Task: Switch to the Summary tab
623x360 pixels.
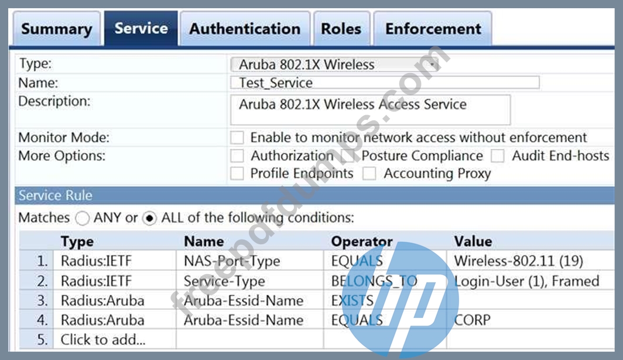Action: click(x=56, y=29)
